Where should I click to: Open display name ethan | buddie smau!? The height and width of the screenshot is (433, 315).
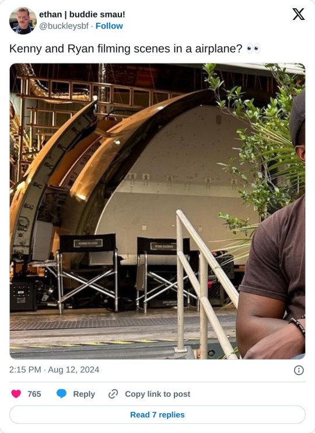pos(82,15)
